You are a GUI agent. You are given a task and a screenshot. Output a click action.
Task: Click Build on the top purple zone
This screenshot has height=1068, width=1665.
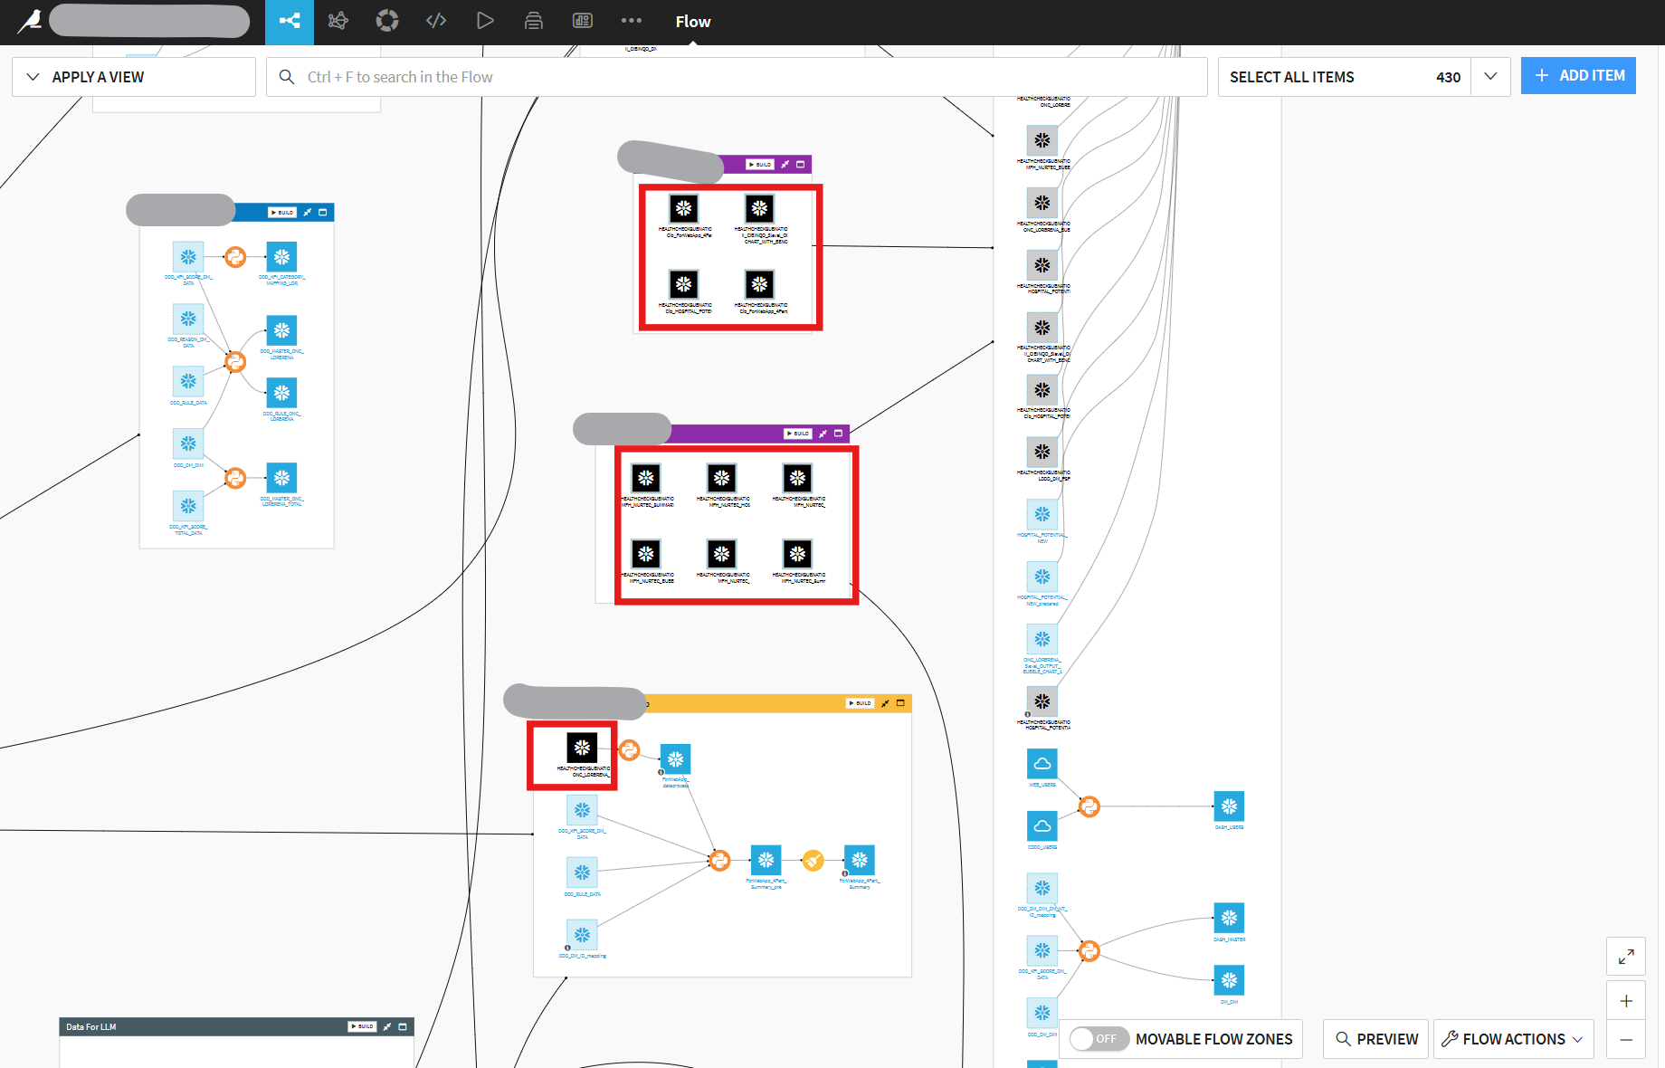coord(760,165)
